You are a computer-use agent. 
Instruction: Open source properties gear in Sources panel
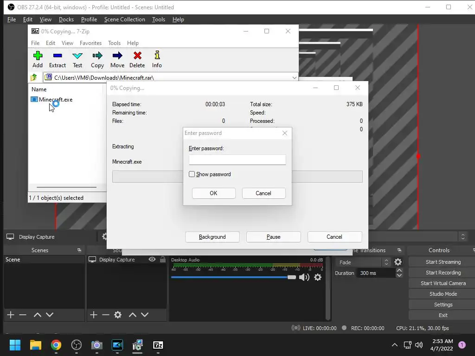click(x=118, y=315)
